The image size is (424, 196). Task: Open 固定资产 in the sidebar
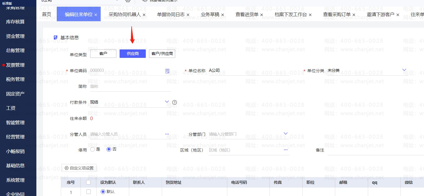(15, 94)
